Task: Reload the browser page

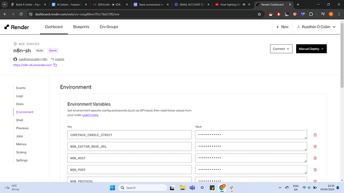Action: pos(21,14)
